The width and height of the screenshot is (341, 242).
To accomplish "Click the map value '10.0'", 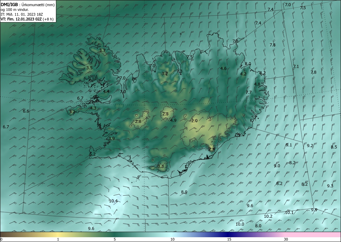I will 240,224.
